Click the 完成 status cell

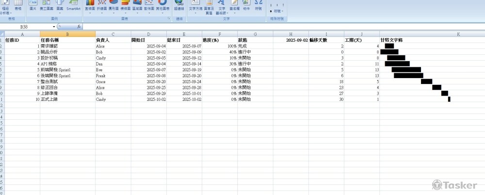click(x=255, y=46)
